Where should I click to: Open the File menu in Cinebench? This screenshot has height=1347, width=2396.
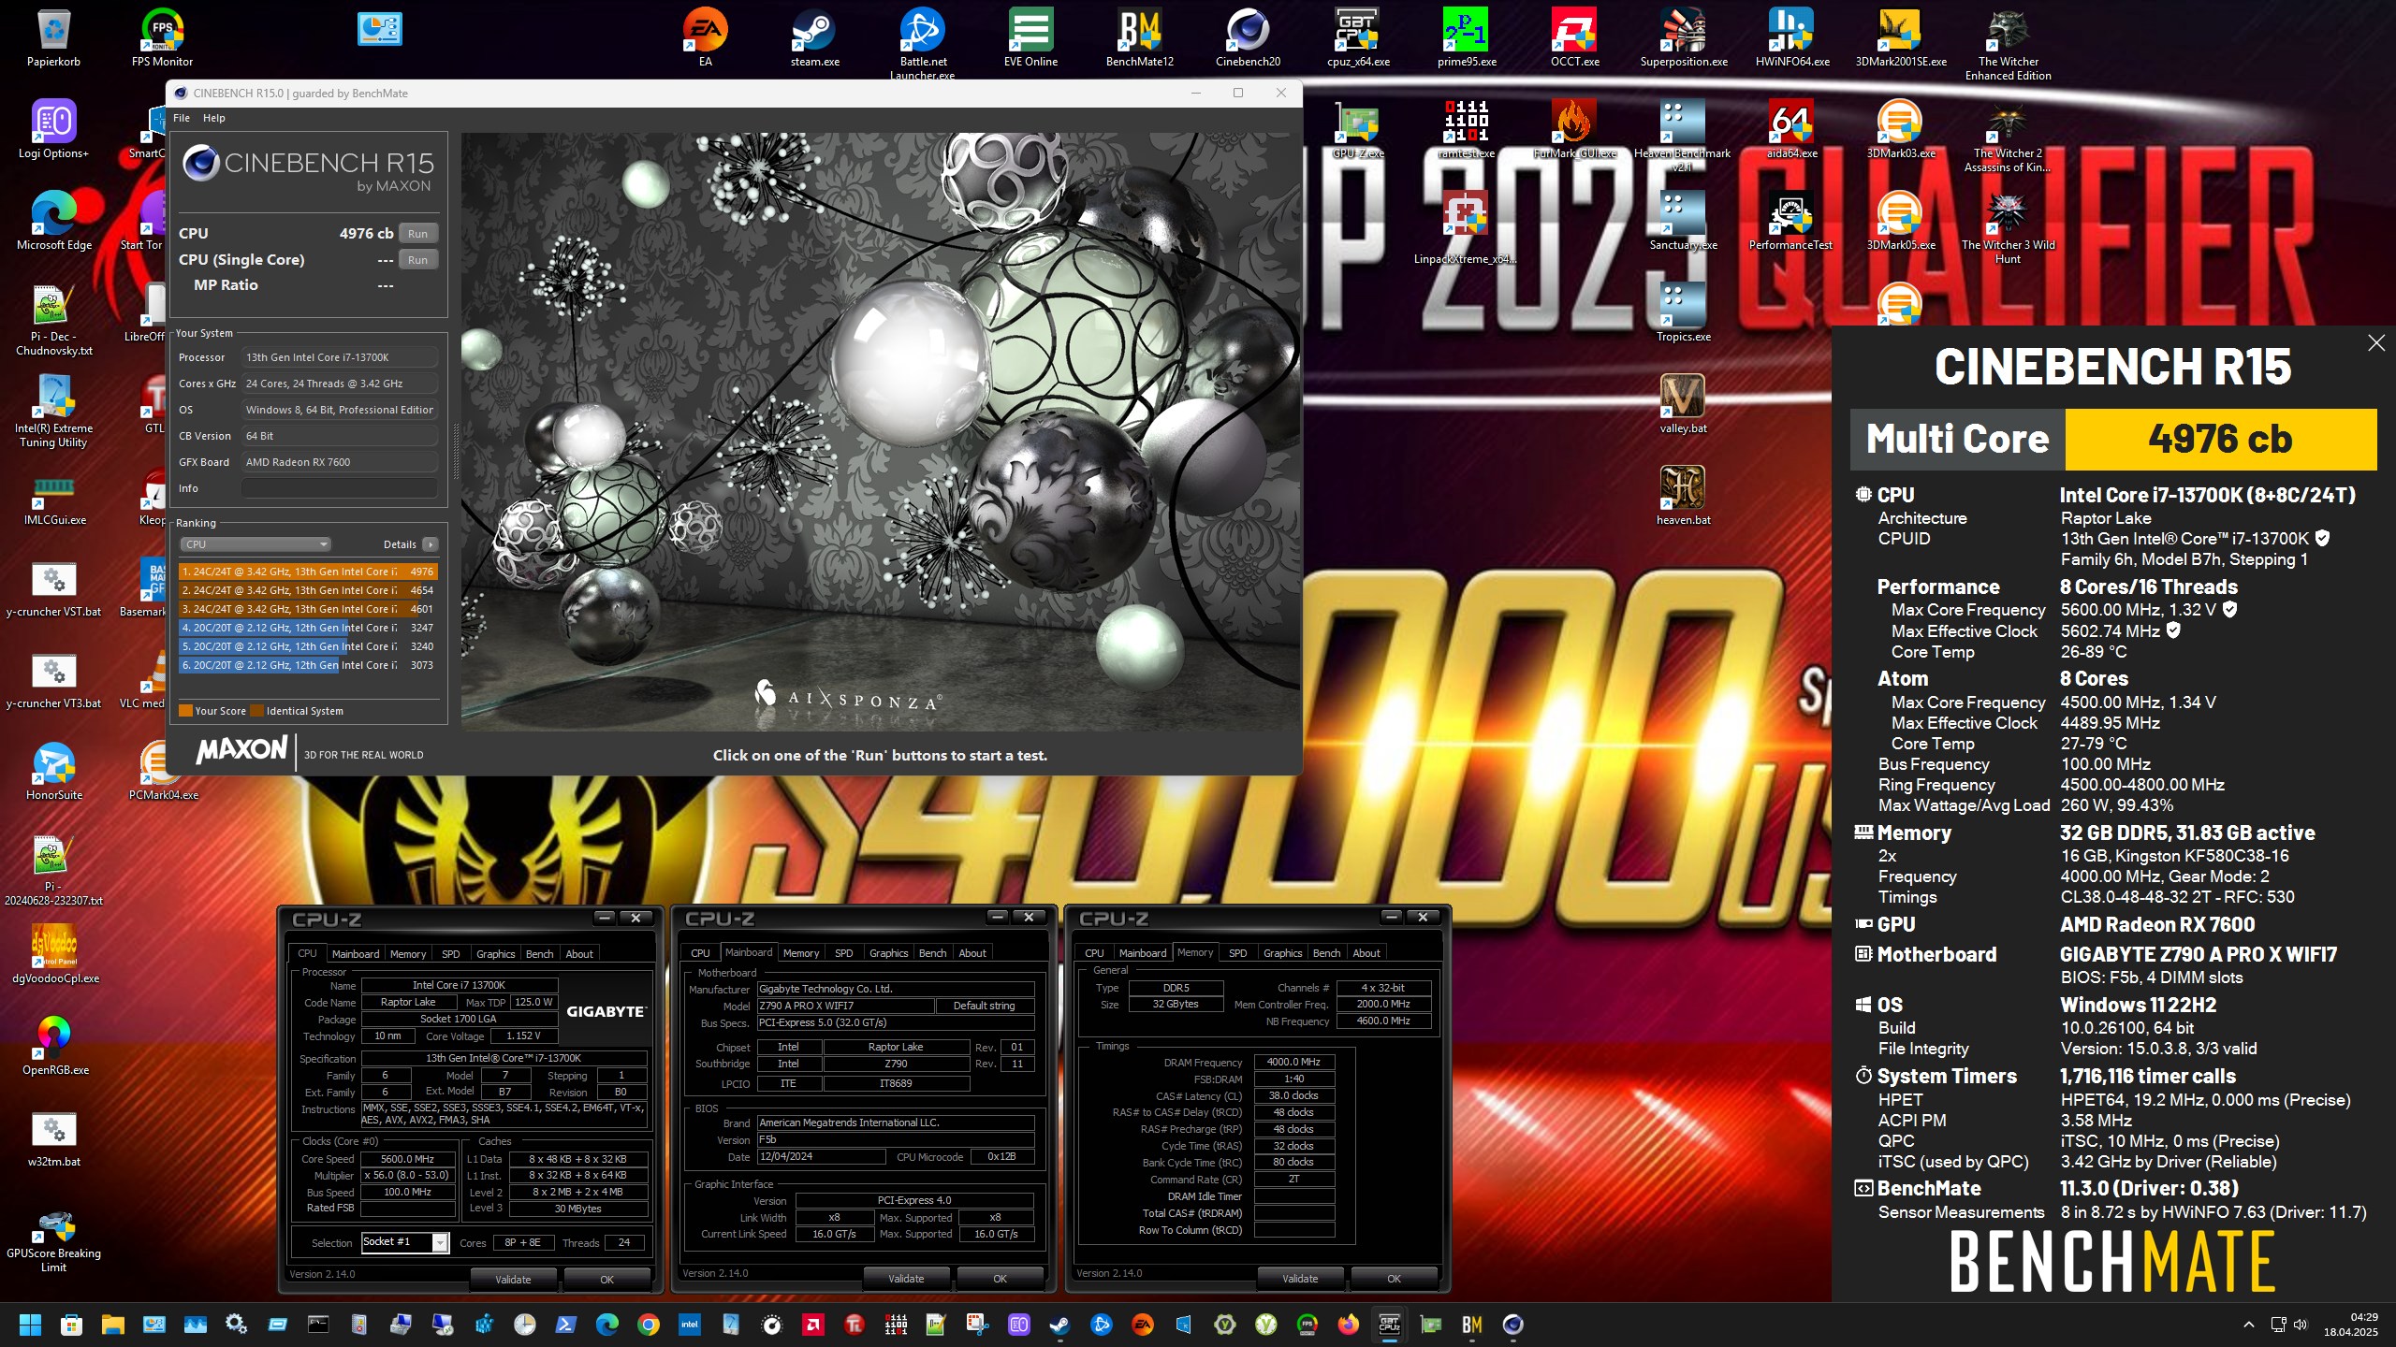(182, 118)
